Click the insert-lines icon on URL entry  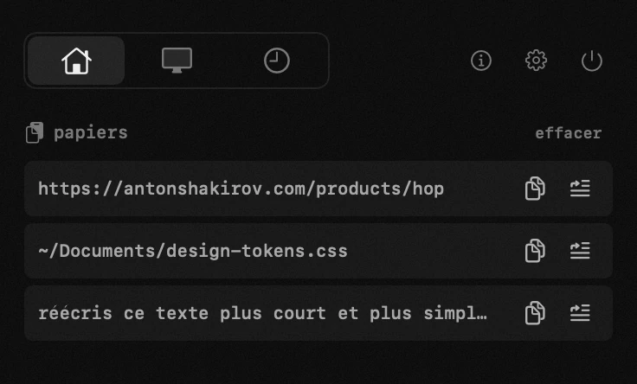[x=580, y=189]
